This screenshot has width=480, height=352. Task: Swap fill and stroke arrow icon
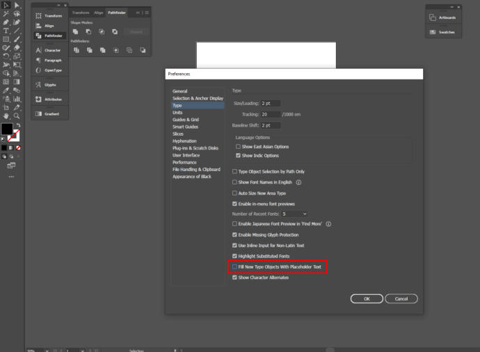click(x=18, y=125)
